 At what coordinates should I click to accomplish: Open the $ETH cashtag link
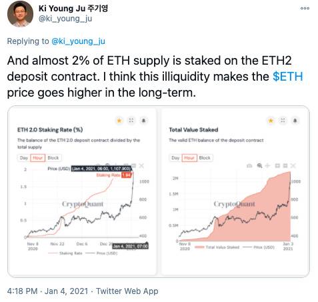[x=287, y=77]
